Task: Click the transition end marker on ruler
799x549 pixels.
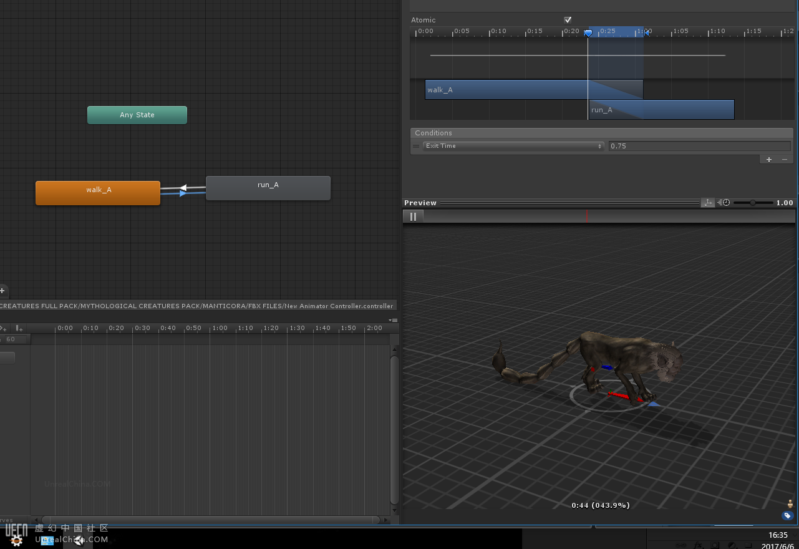Action: pyautogui.click(x=646, y=32)
